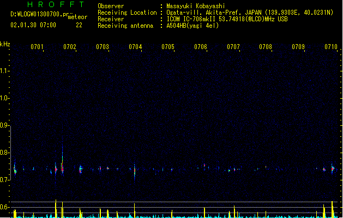Click the 0709 time marker
The height and width of the screenshot is (218, 343).
[298, 47]
